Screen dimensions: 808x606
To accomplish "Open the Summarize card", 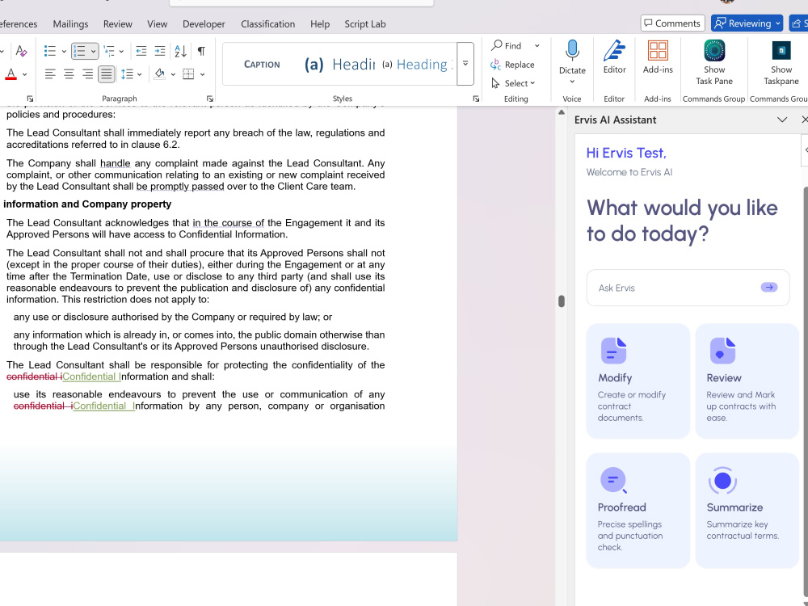I will click(747, 510).
